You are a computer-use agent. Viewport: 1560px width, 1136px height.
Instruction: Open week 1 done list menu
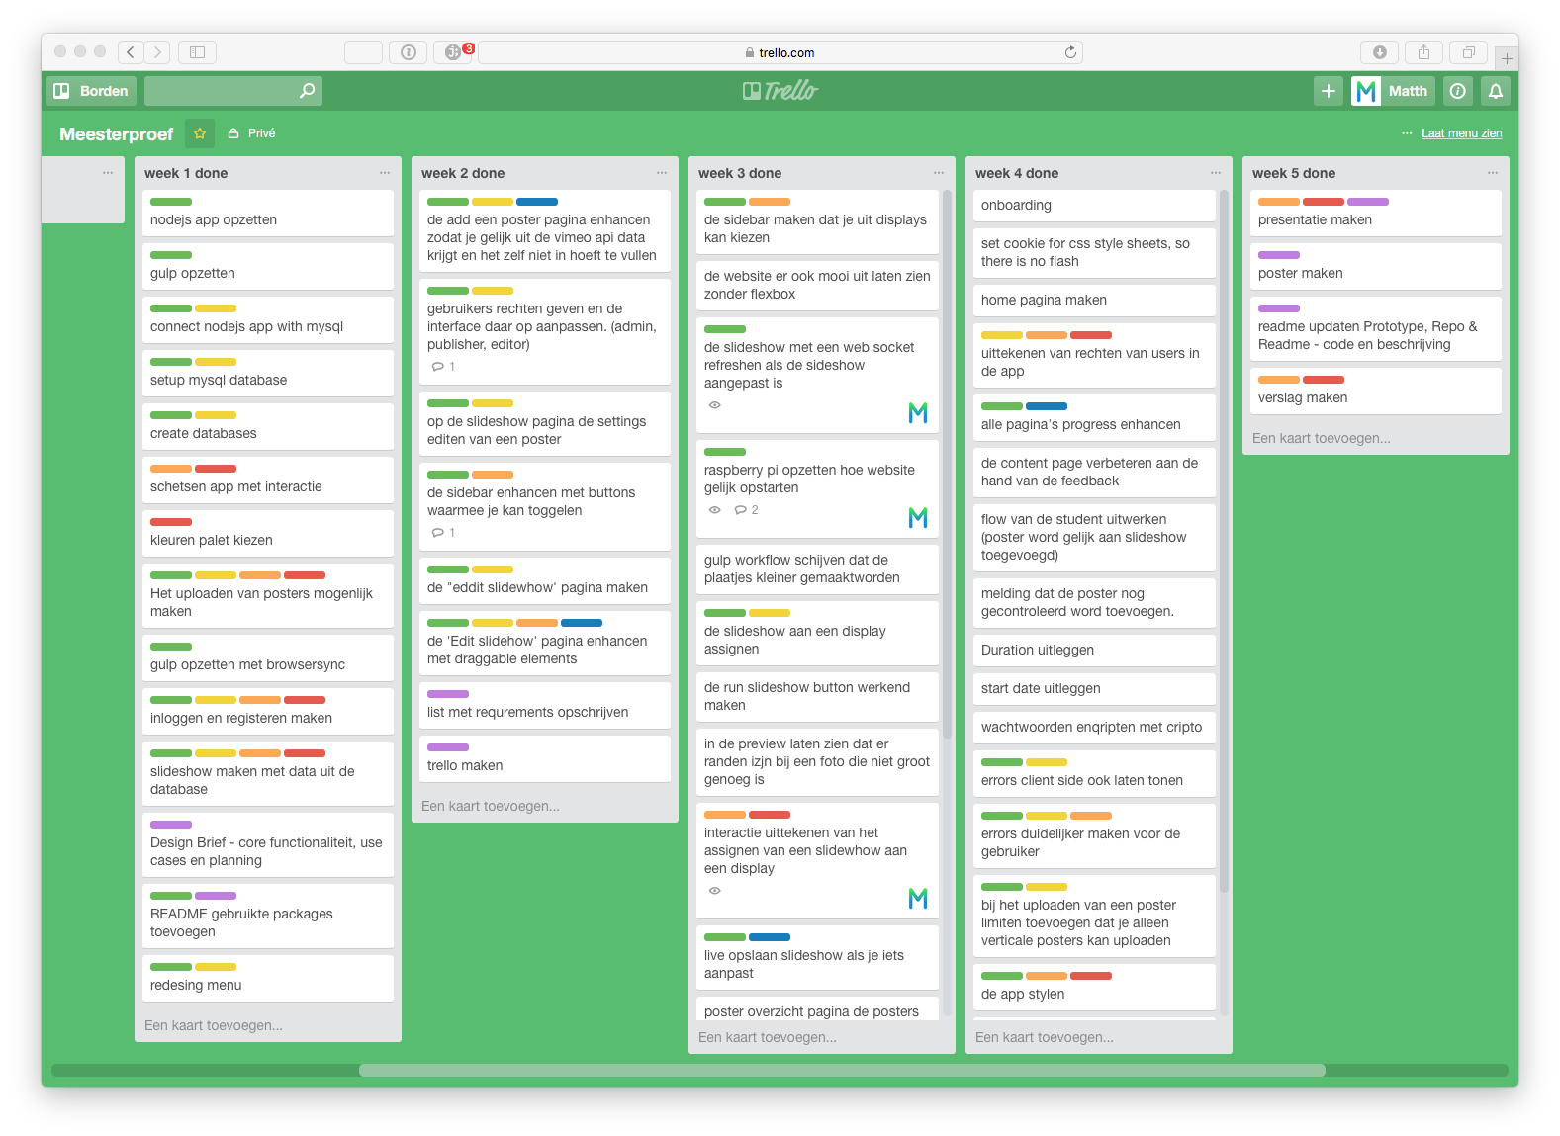pyautogui.click(x=385, y=173)
